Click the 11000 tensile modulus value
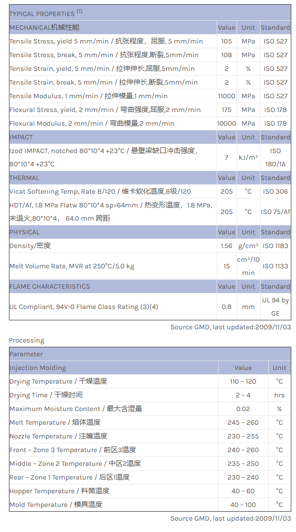Screen dimensions: 296x532 (227, 96)
